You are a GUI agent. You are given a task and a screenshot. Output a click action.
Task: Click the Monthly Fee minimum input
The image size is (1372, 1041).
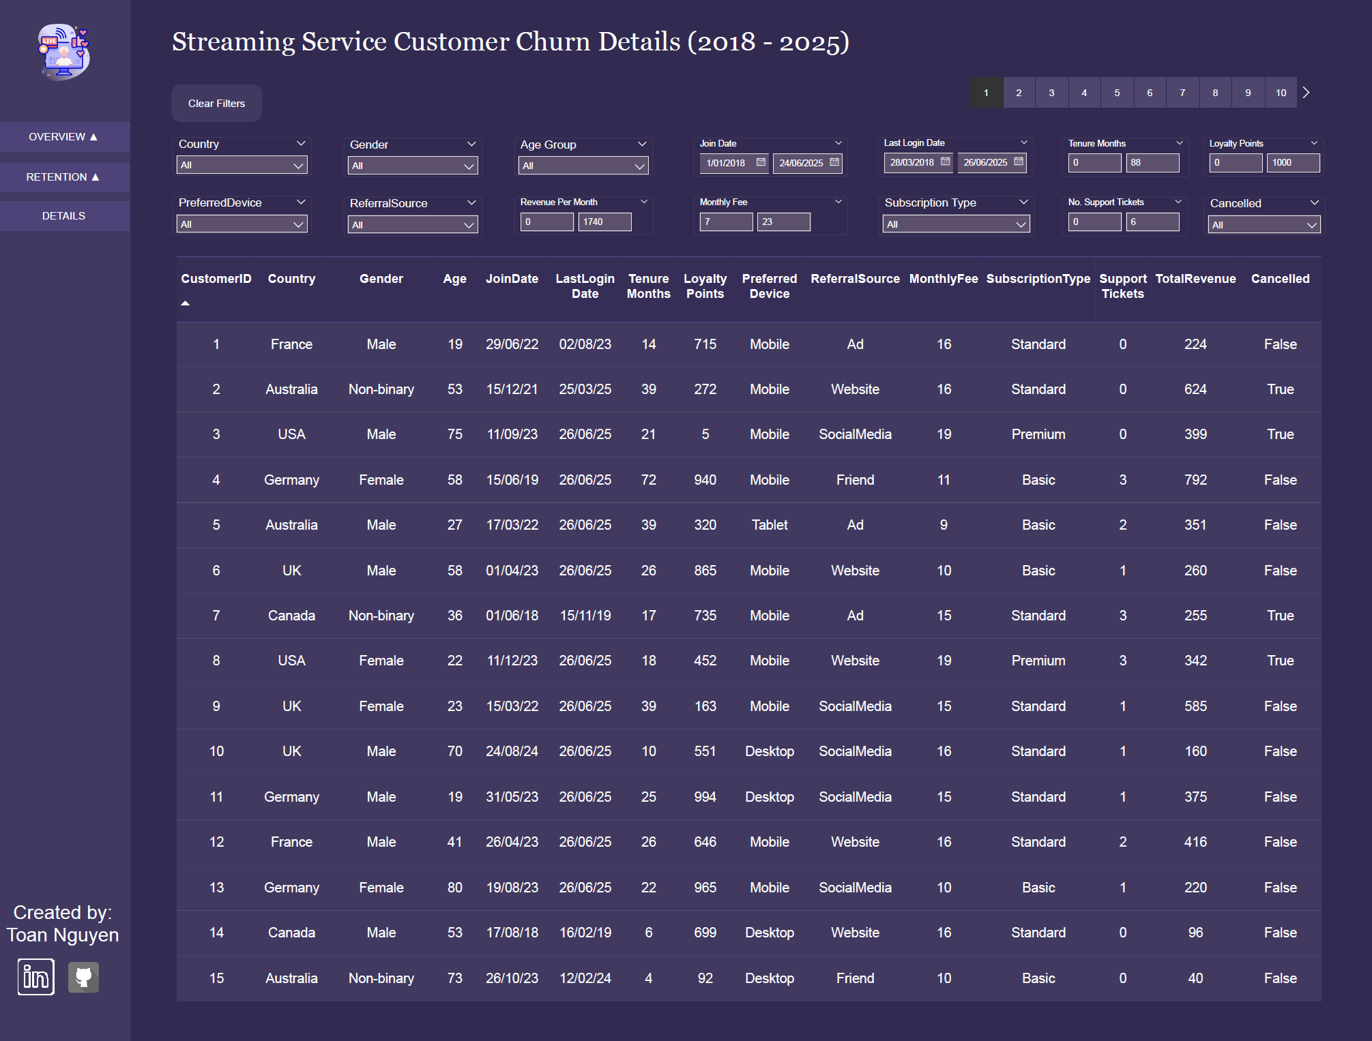[x=726, y=222]
